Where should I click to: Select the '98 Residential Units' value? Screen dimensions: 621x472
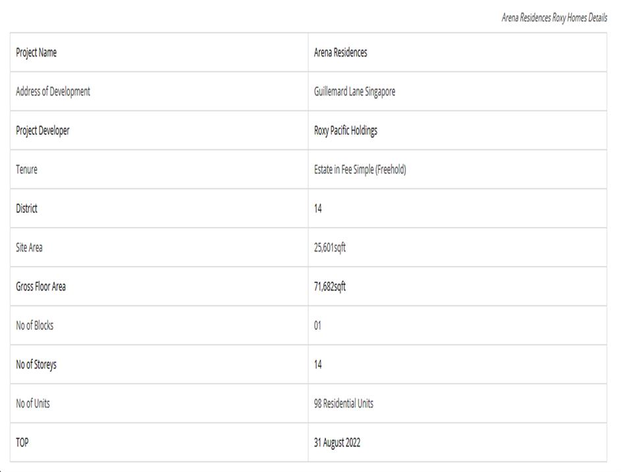point(344,404)
